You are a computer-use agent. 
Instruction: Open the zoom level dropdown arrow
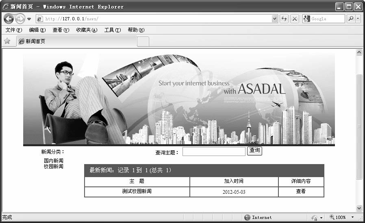[x=352, y=217]
